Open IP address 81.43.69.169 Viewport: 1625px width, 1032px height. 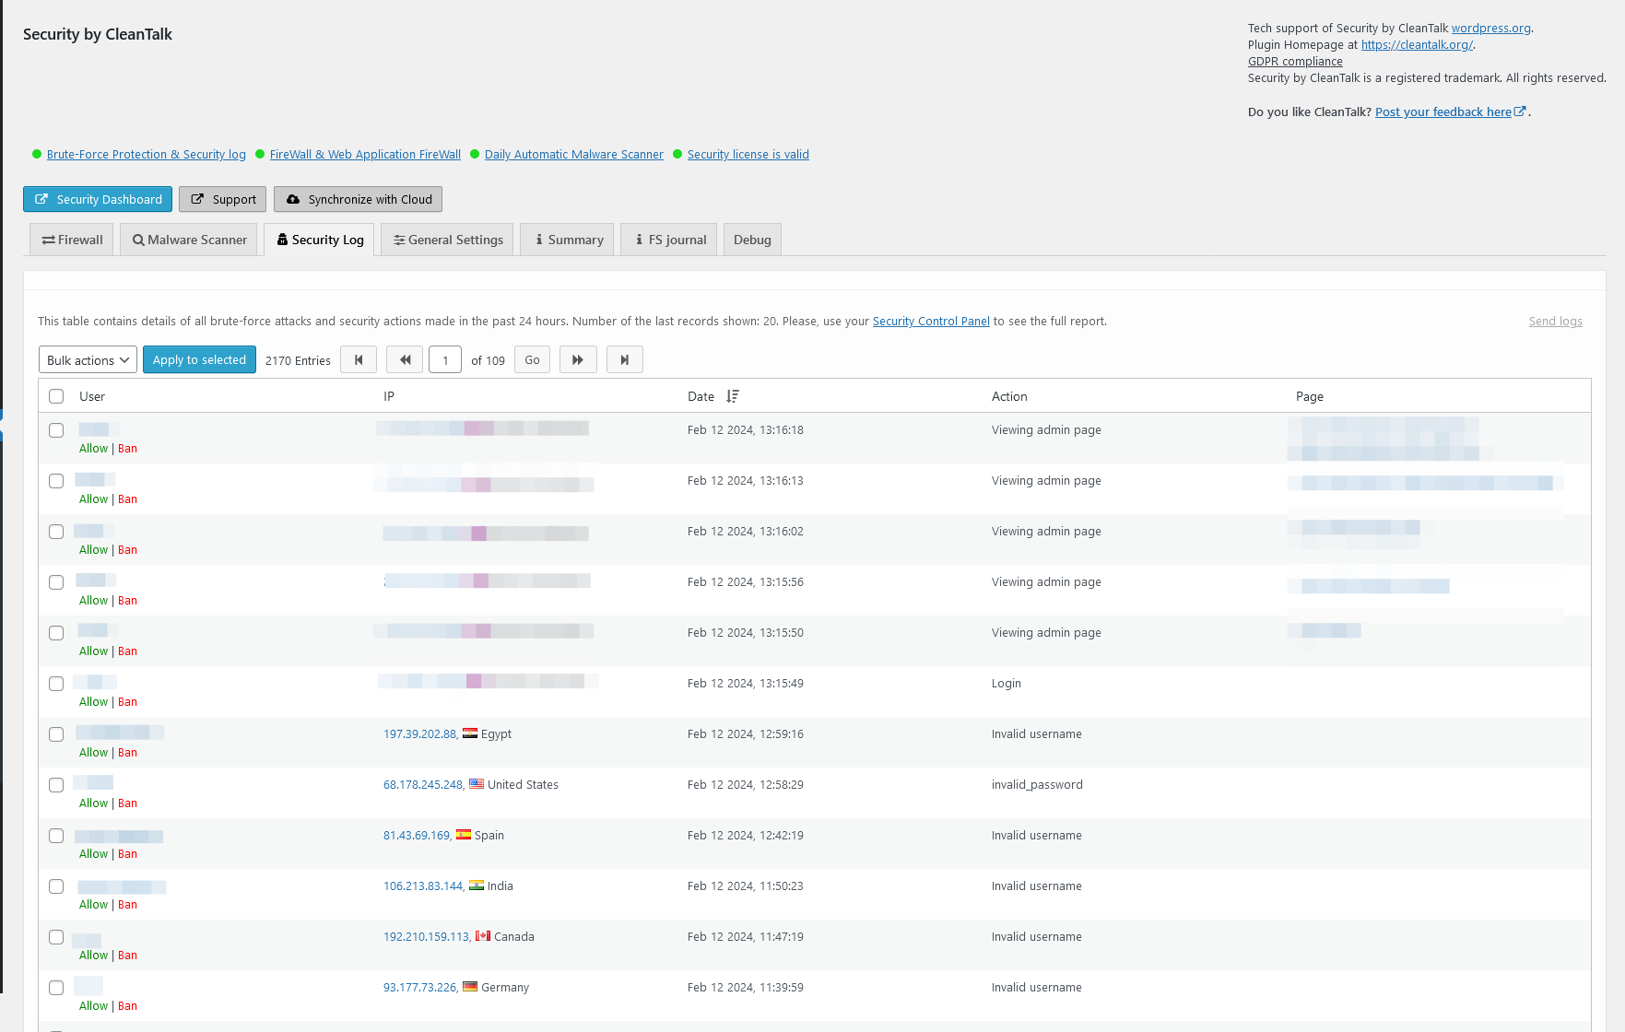point(417,835)
